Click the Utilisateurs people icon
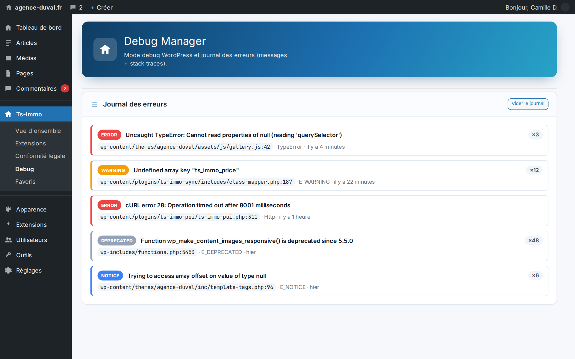The height and width of the screenshot is (359, 575). pyautogui.click(x=8, y=240)
